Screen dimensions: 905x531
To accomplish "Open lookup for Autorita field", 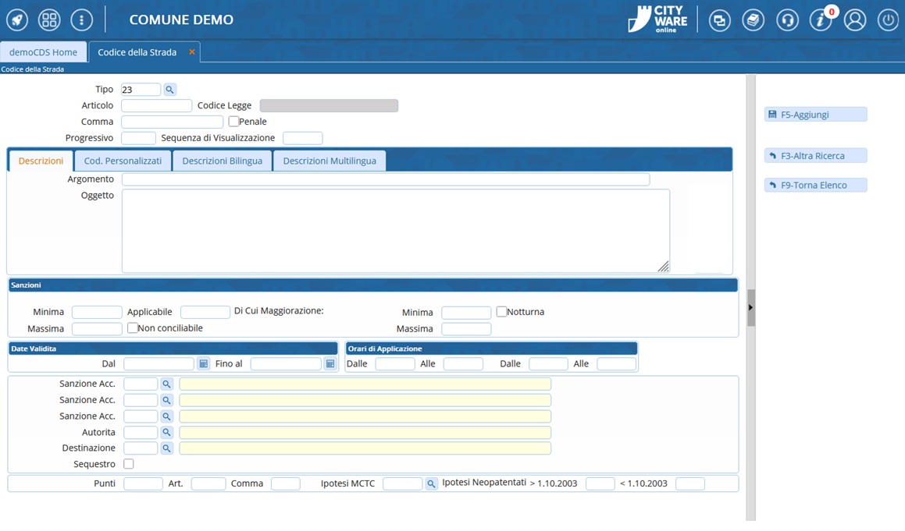I will [166, 433].
